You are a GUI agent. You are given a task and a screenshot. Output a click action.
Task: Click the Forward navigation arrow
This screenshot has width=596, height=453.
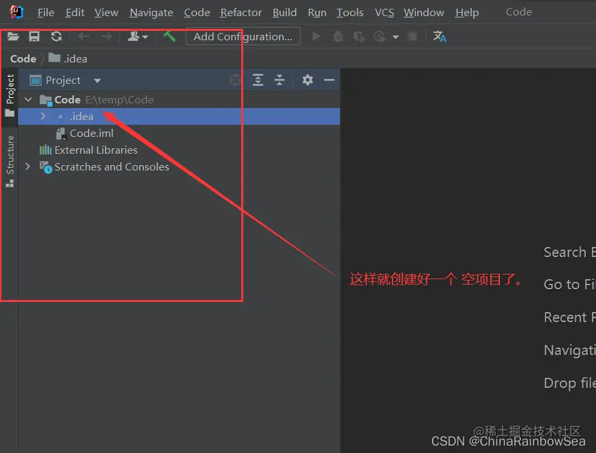tap(106, 36)
